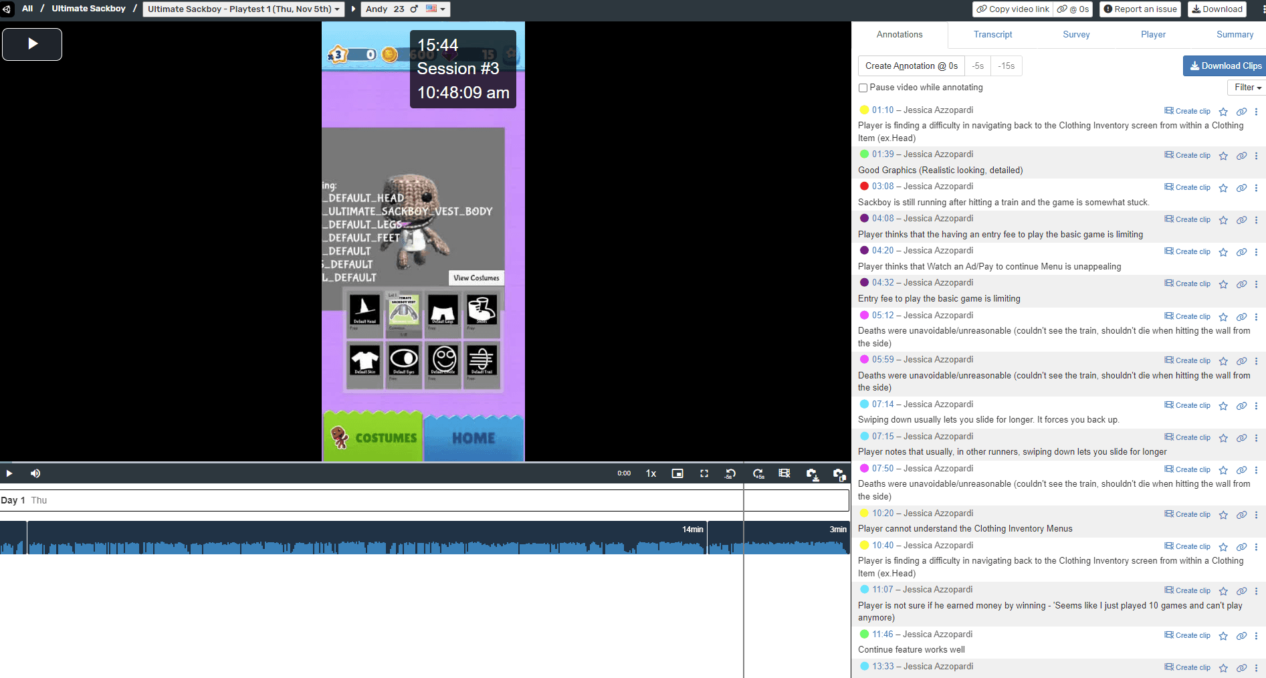Create clip for 11:07 annotation
The width and height of the screenshot is (1266, 678).
1187,590
